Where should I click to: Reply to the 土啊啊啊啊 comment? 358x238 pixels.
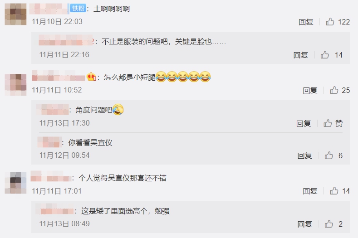[x=306, y=22]
